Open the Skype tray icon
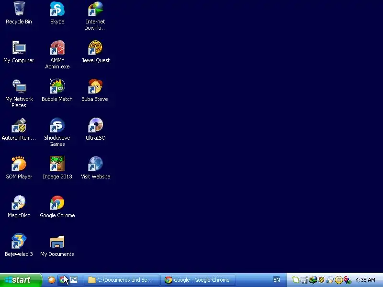The width and height of the screenshot is (383, 287). 348,280
